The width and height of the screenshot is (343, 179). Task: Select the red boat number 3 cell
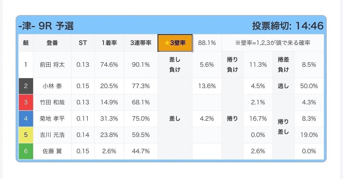tap(26, 102)
